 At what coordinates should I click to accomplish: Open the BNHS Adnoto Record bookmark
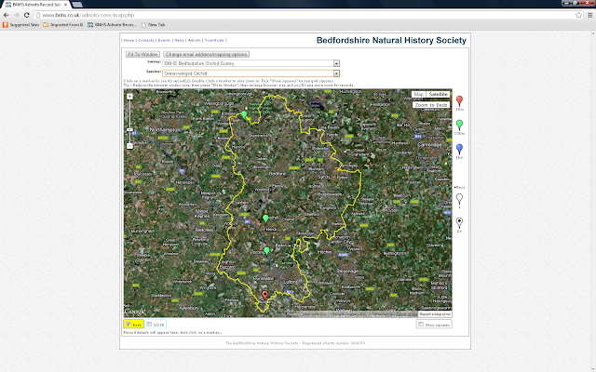pos(112,25)
